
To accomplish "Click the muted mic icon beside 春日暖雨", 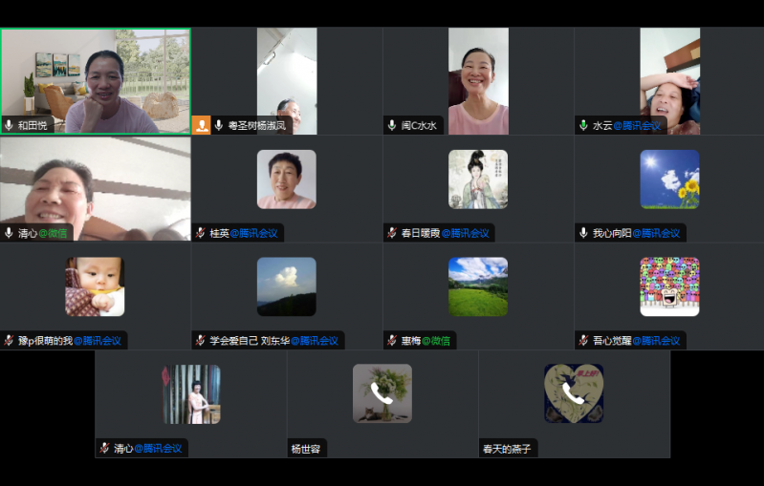I will pos(392,233).
